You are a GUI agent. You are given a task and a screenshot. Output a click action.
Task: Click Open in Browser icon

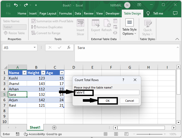point(115,27)
